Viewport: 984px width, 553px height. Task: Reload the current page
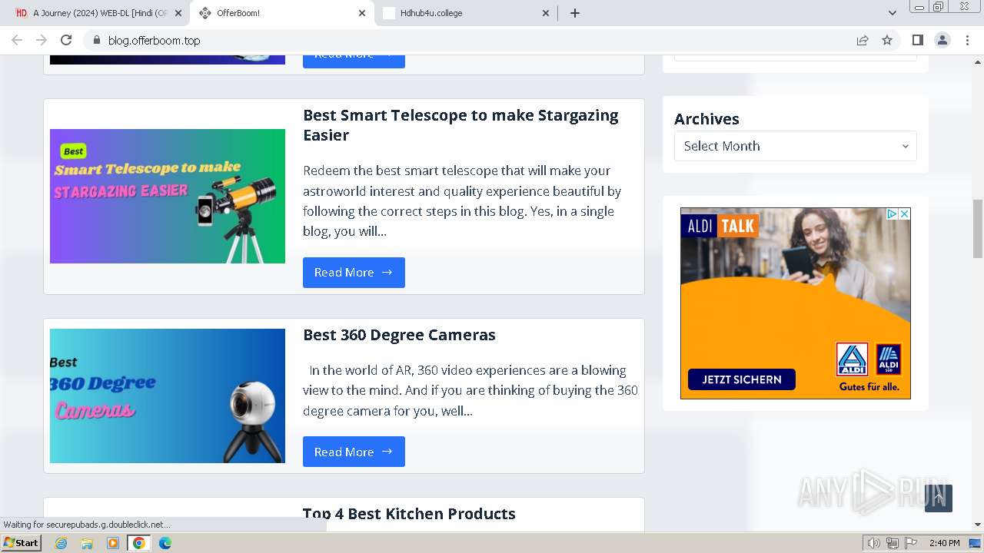(x=66, y=40)
